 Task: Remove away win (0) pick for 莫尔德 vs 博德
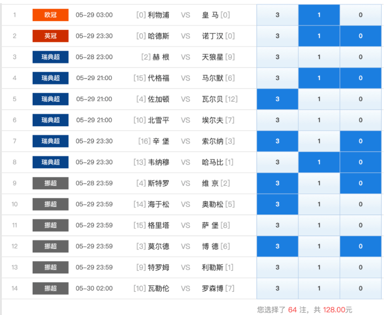coord(360,246)
